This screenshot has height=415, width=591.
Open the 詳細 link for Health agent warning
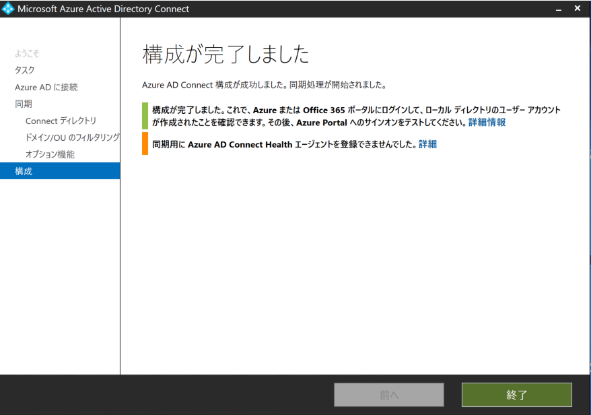427,144
